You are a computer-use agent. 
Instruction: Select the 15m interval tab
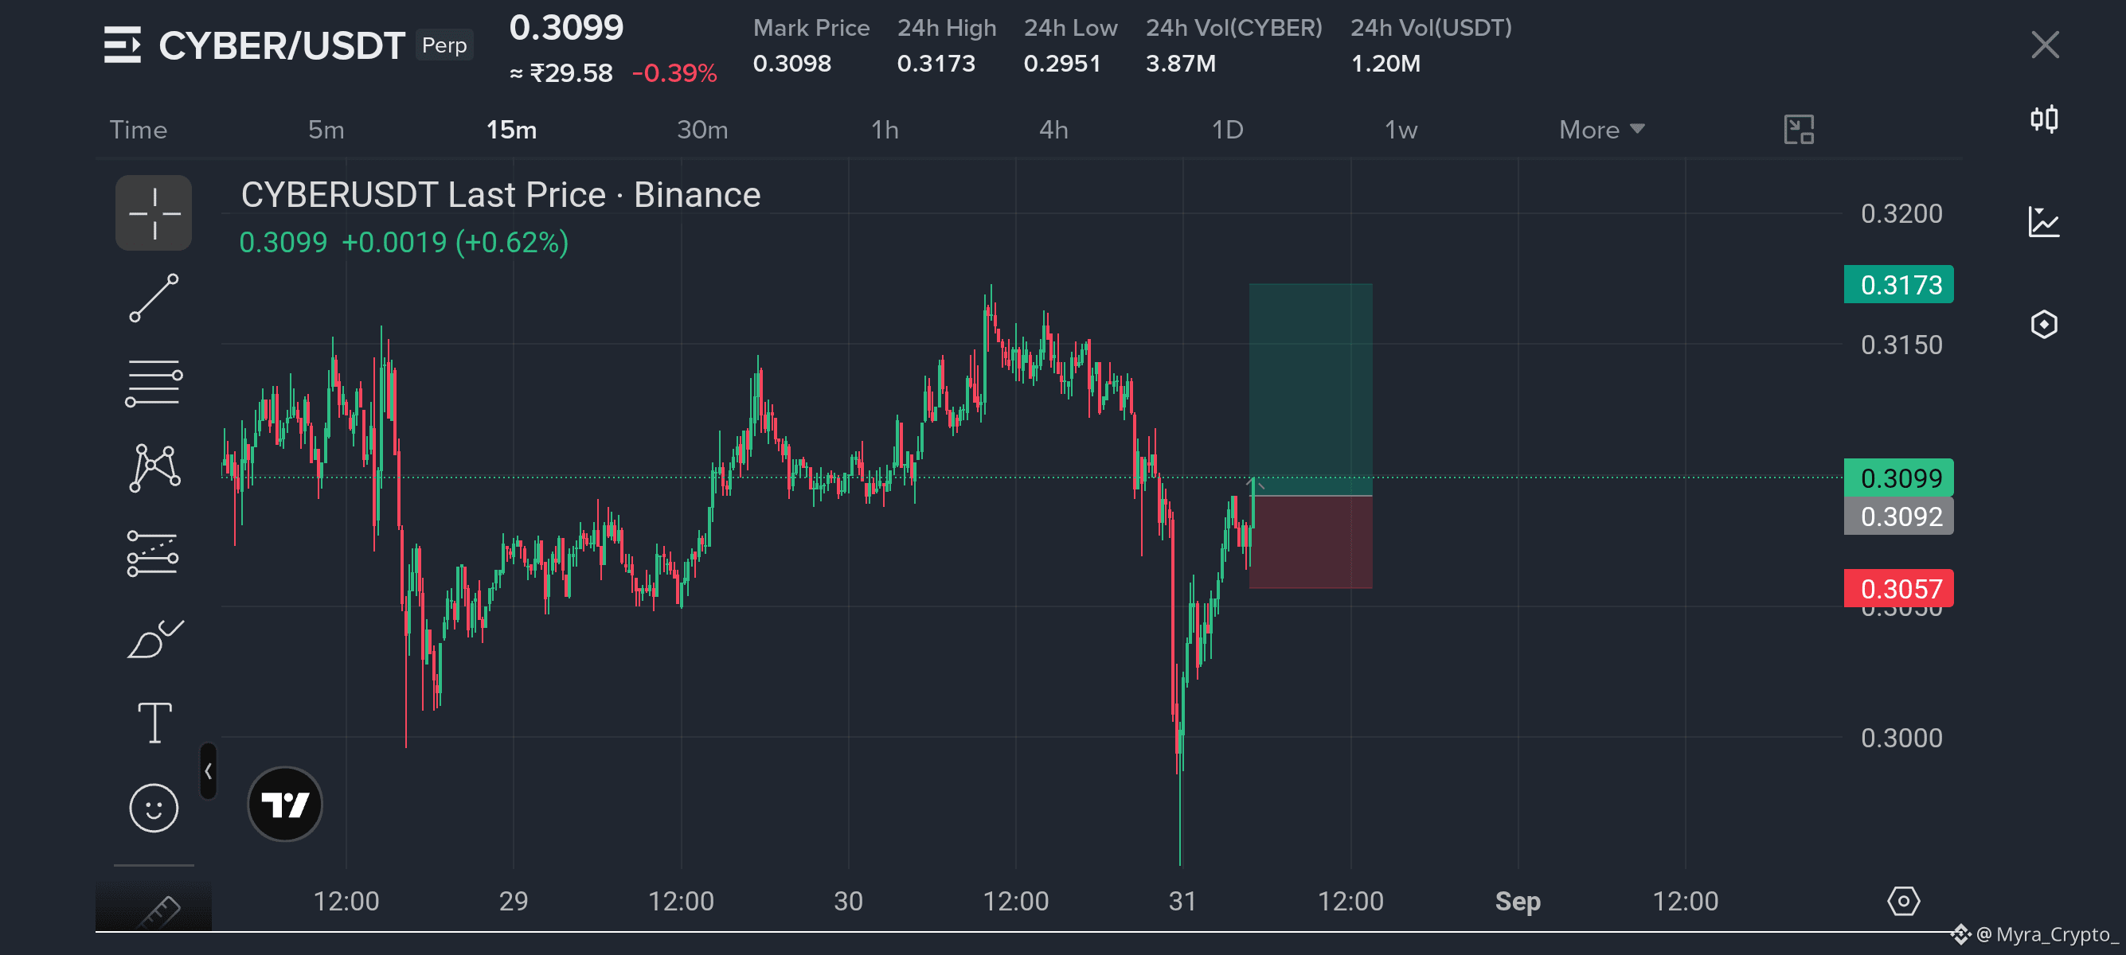(x=511, y=130)
